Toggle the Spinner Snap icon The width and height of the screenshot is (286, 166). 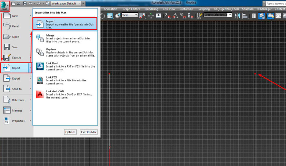click(190, 16)
